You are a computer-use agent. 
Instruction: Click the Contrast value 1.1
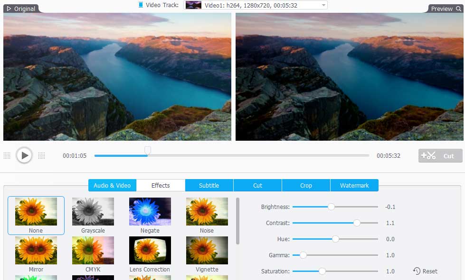(x=390, y=223)
